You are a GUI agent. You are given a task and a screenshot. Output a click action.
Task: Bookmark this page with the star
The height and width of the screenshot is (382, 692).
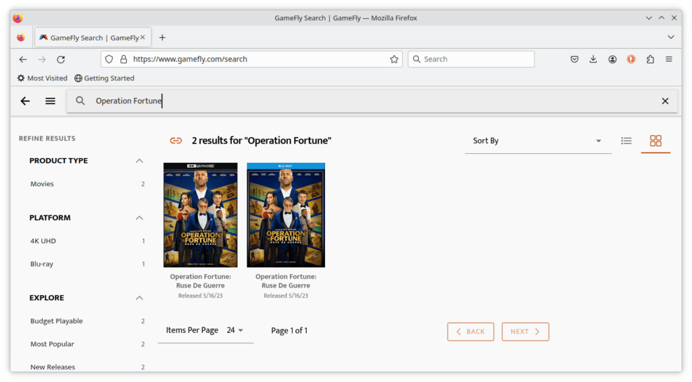pyautogui.click(x=394, y=59)
